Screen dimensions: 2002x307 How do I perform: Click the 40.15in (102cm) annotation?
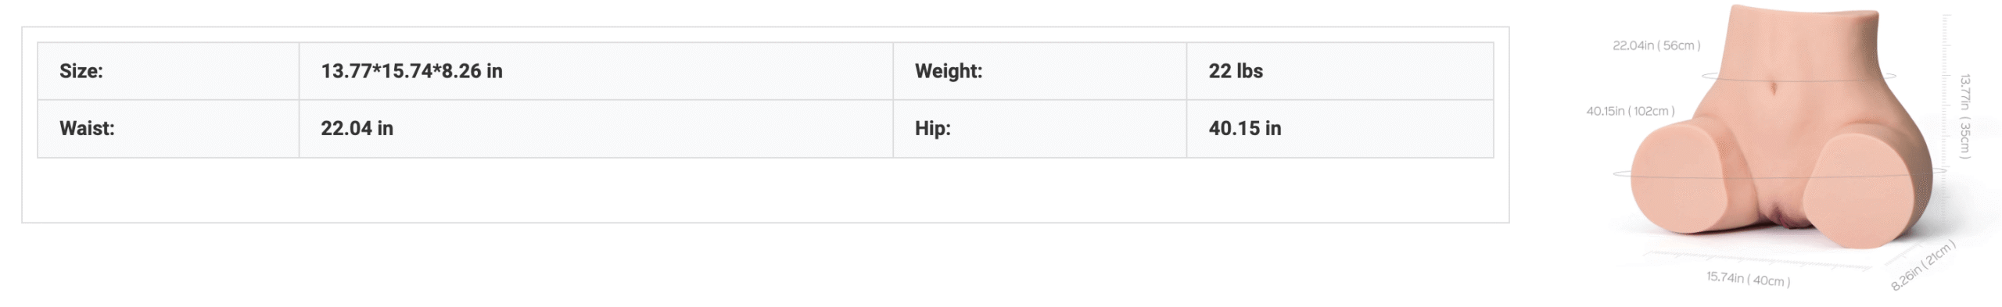click(1631, 111)
